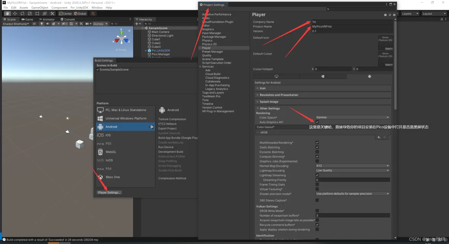Toggle scene audio speaker icon

47,24
